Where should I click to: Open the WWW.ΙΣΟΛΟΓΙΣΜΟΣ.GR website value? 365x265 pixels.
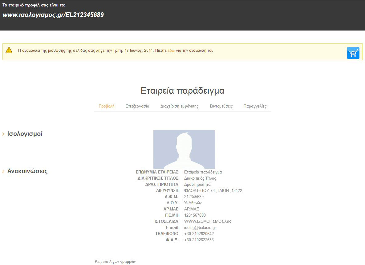207,221
